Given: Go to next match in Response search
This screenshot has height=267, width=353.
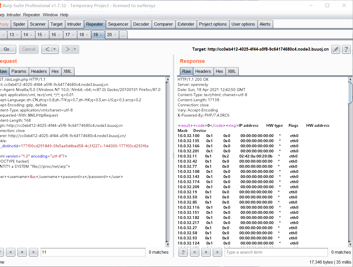Looking at the screenshot, I should point(217,252).
